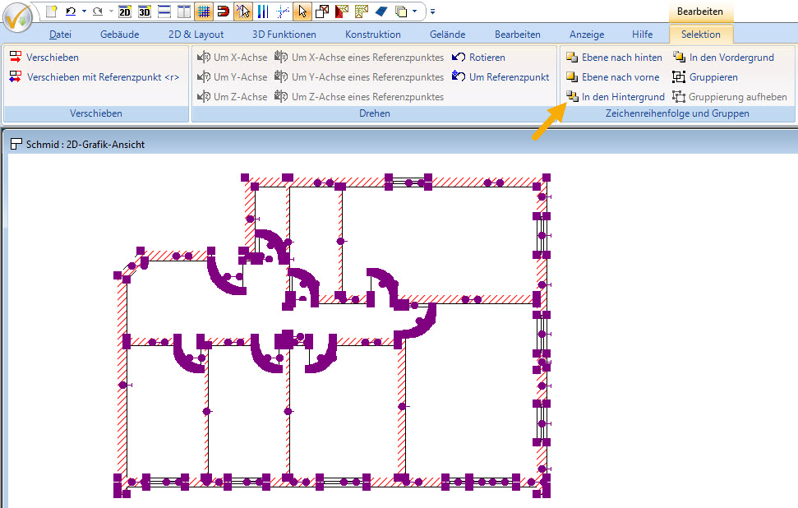Click the blue eraser-shaped icon
The image size is (798, 508).
click(381, 12)
